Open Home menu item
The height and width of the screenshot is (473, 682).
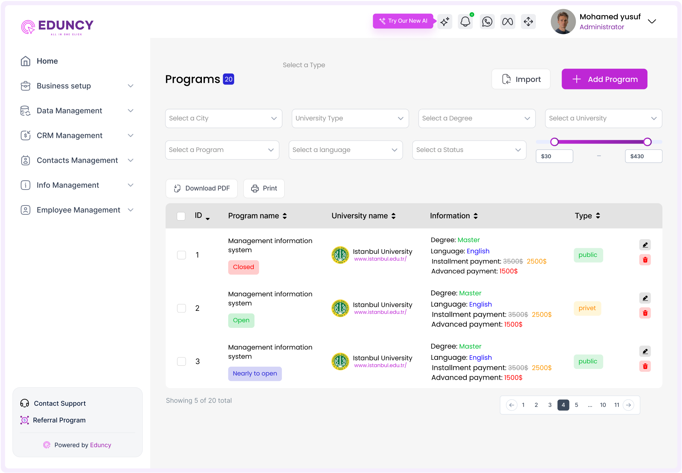click(47, 61)
